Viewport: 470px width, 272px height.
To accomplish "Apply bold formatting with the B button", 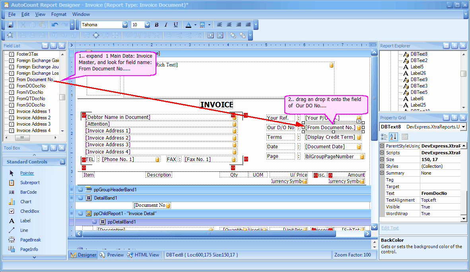I will (156, 25).
